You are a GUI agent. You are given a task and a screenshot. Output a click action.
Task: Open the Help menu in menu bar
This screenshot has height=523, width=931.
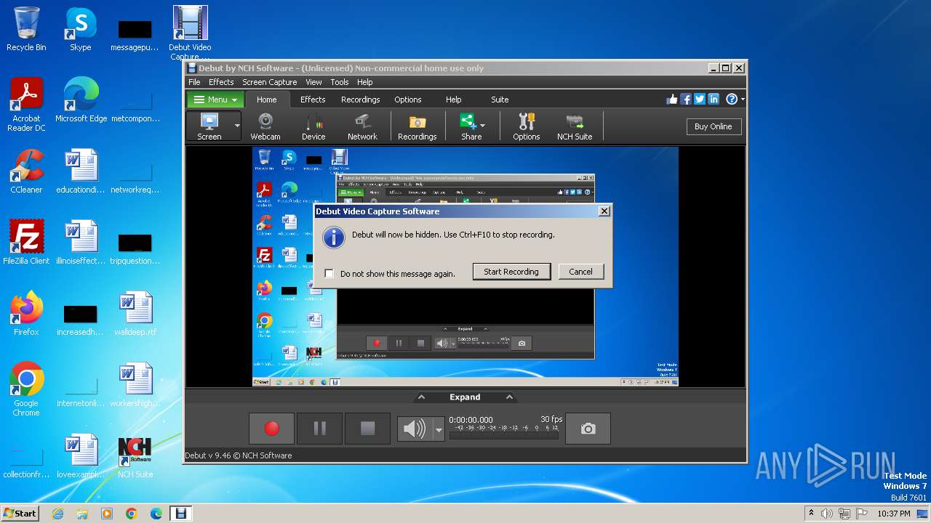tap(365, 82)
